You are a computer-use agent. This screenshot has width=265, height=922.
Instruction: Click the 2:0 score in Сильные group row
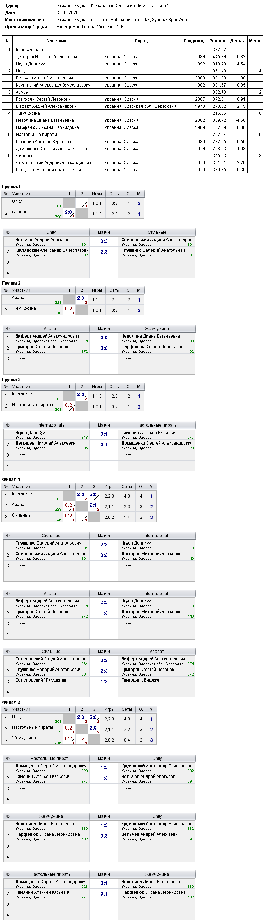69,213
